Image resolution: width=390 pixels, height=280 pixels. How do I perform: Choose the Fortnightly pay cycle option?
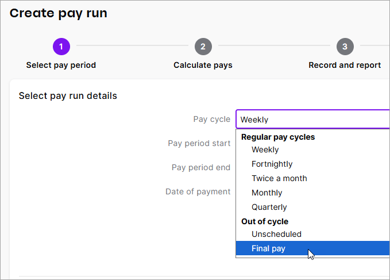point(272,164)
